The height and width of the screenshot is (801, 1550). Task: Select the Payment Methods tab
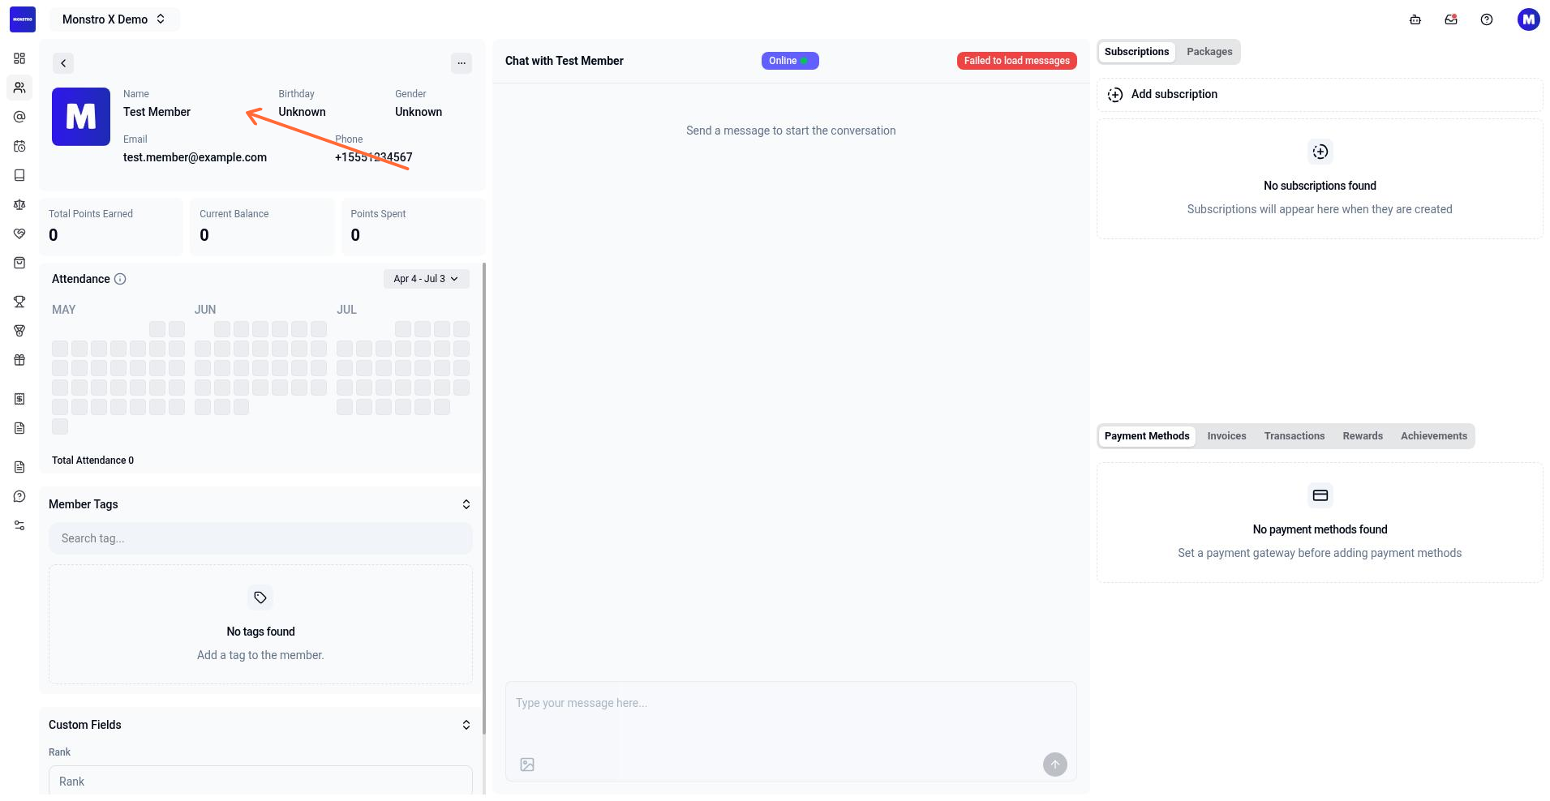[x=1147, y=436]
